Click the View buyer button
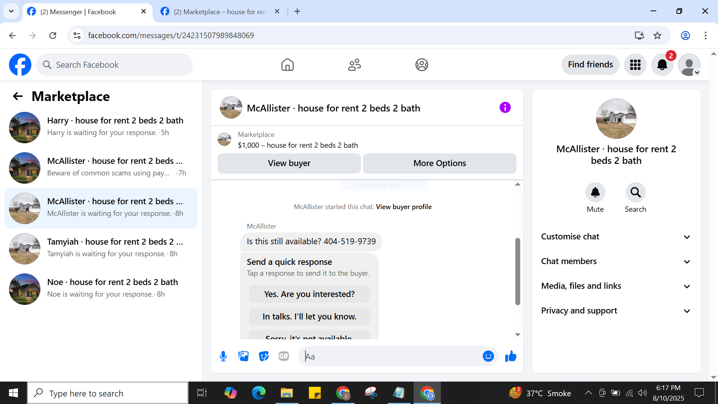718x404 pixels. 289,163
